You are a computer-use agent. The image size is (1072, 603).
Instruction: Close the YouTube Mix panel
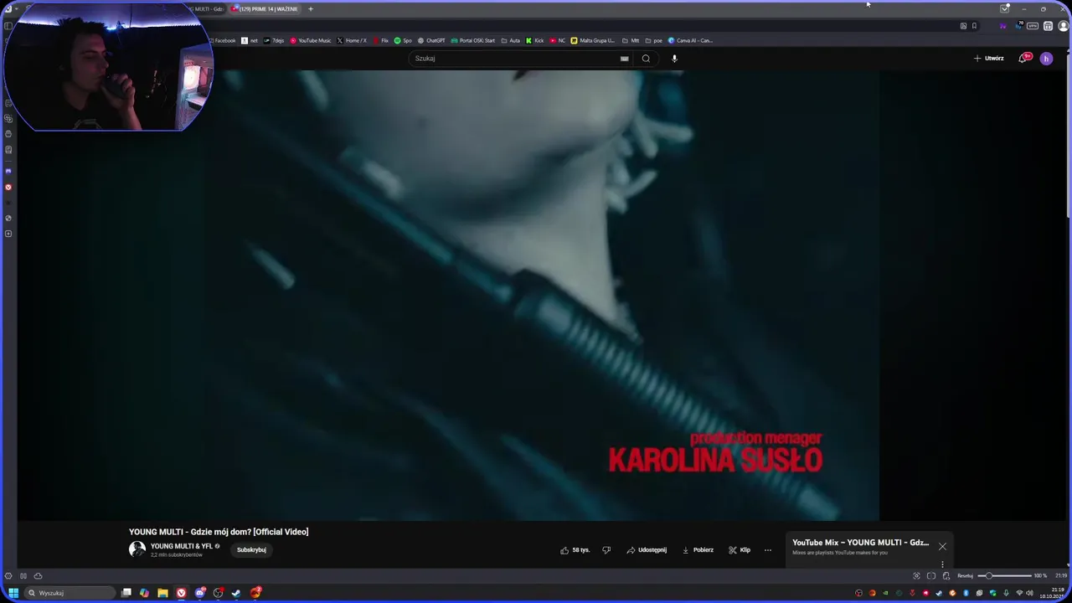coord(942,547)
